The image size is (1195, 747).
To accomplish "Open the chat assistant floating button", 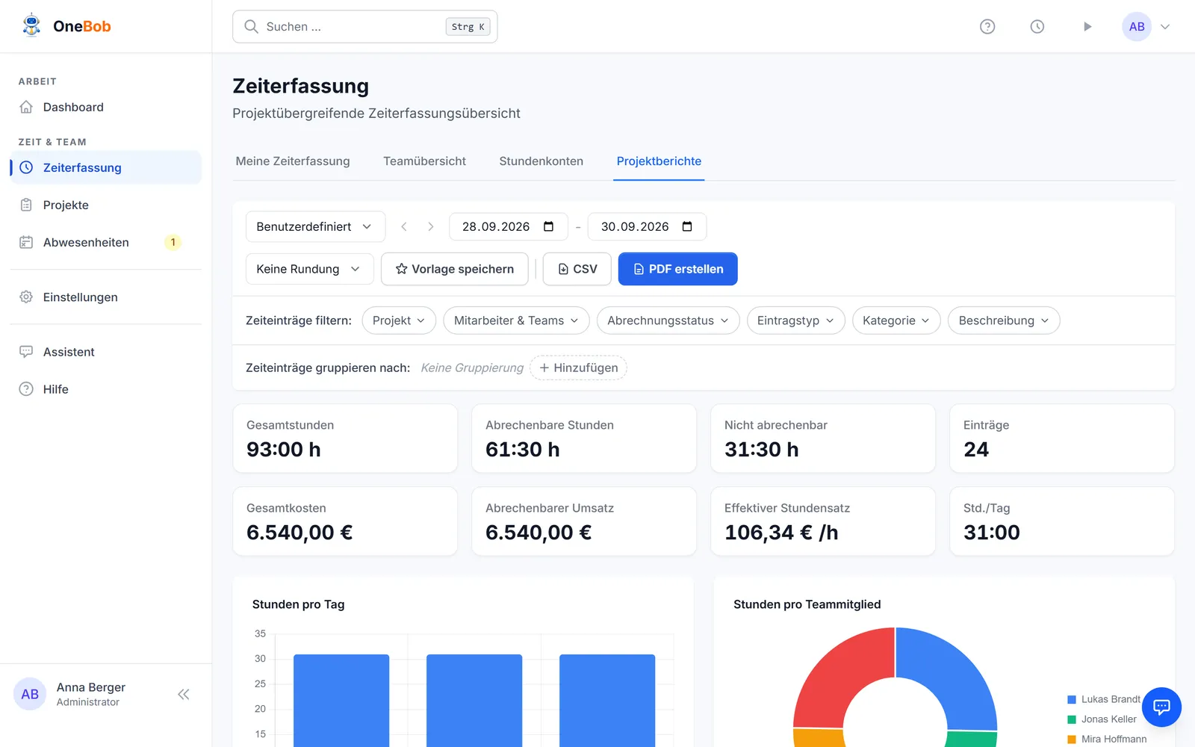I will pos(1161,707).
